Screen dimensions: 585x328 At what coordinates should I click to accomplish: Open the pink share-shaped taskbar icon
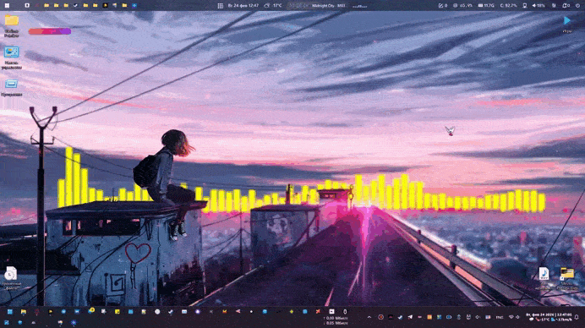(238, 312)
